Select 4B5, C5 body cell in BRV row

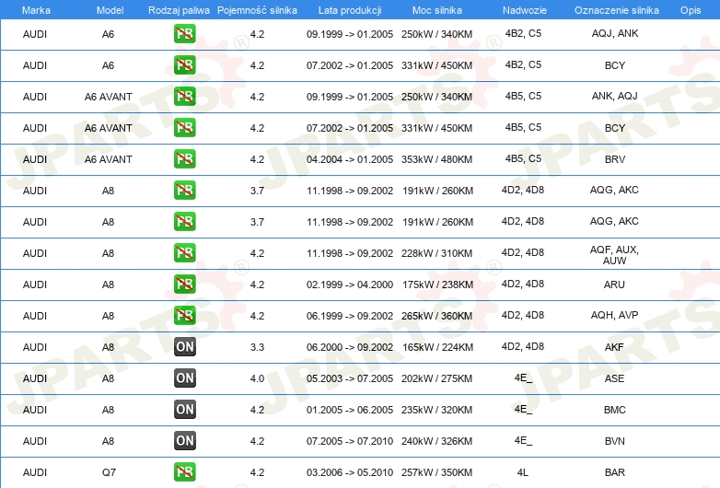(x=523, y=158)
